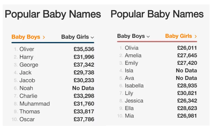Choose Thomas from the boys ranking
Screen dimensions: 212x130
(x=30, y=112)
